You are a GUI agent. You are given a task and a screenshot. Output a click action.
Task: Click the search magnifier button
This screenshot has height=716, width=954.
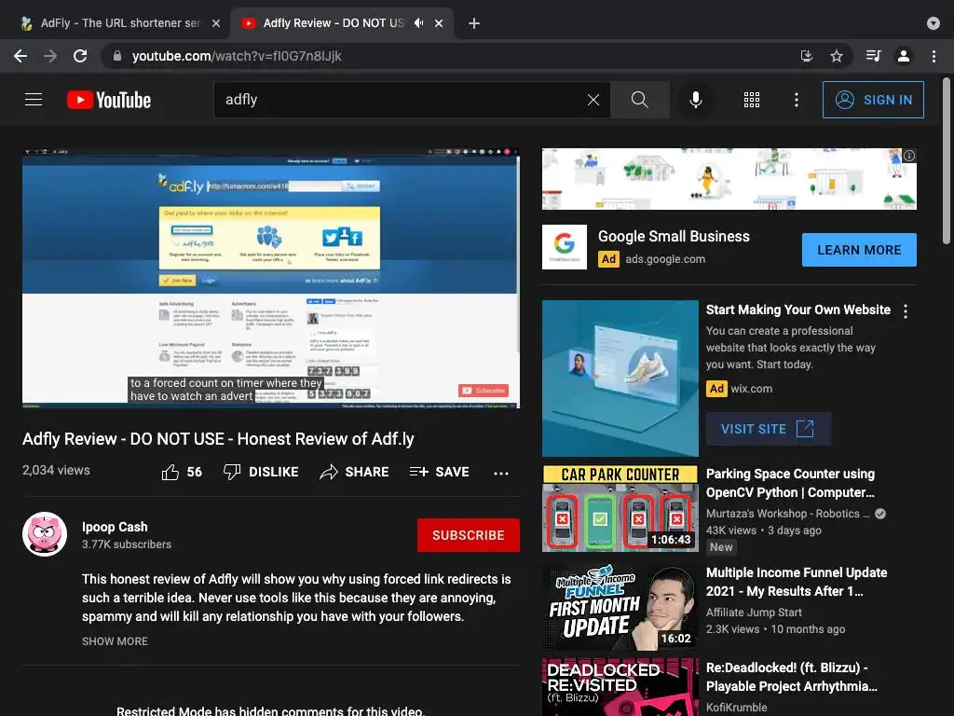pos(639,100)
